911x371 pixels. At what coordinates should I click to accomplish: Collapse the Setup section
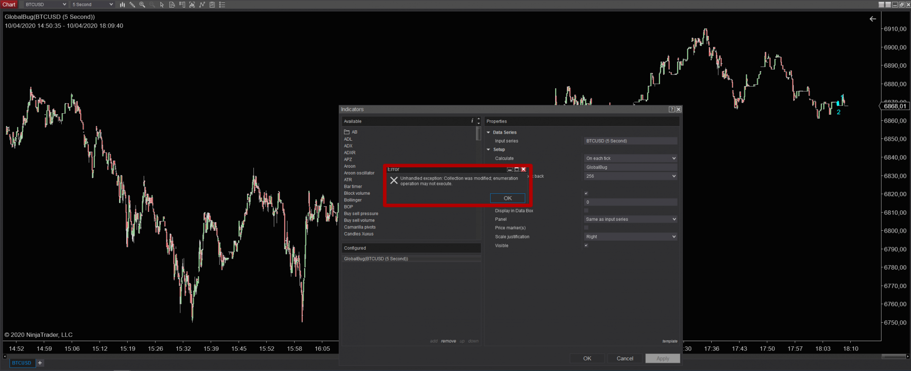tap(488, 150)
